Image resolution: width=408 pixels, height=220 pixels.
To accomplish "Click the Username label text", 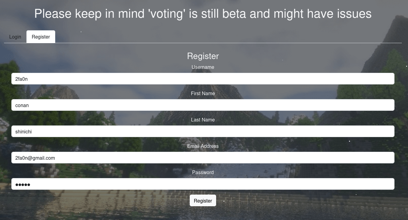I will [203, 67].
